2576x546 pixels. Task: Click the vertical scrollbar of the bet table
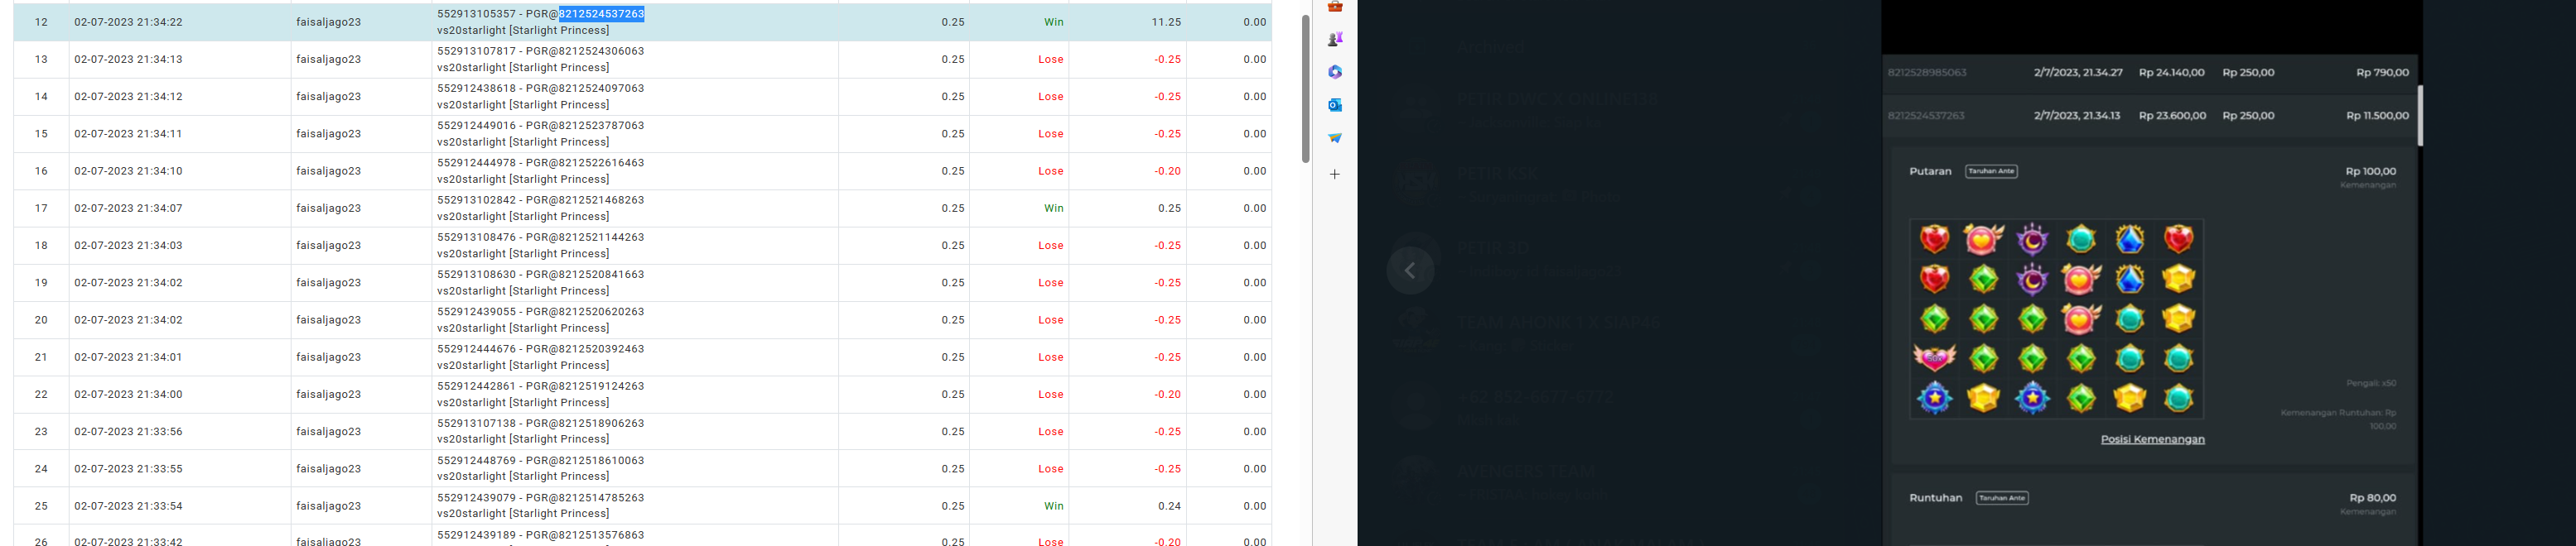pos(1305,89)
